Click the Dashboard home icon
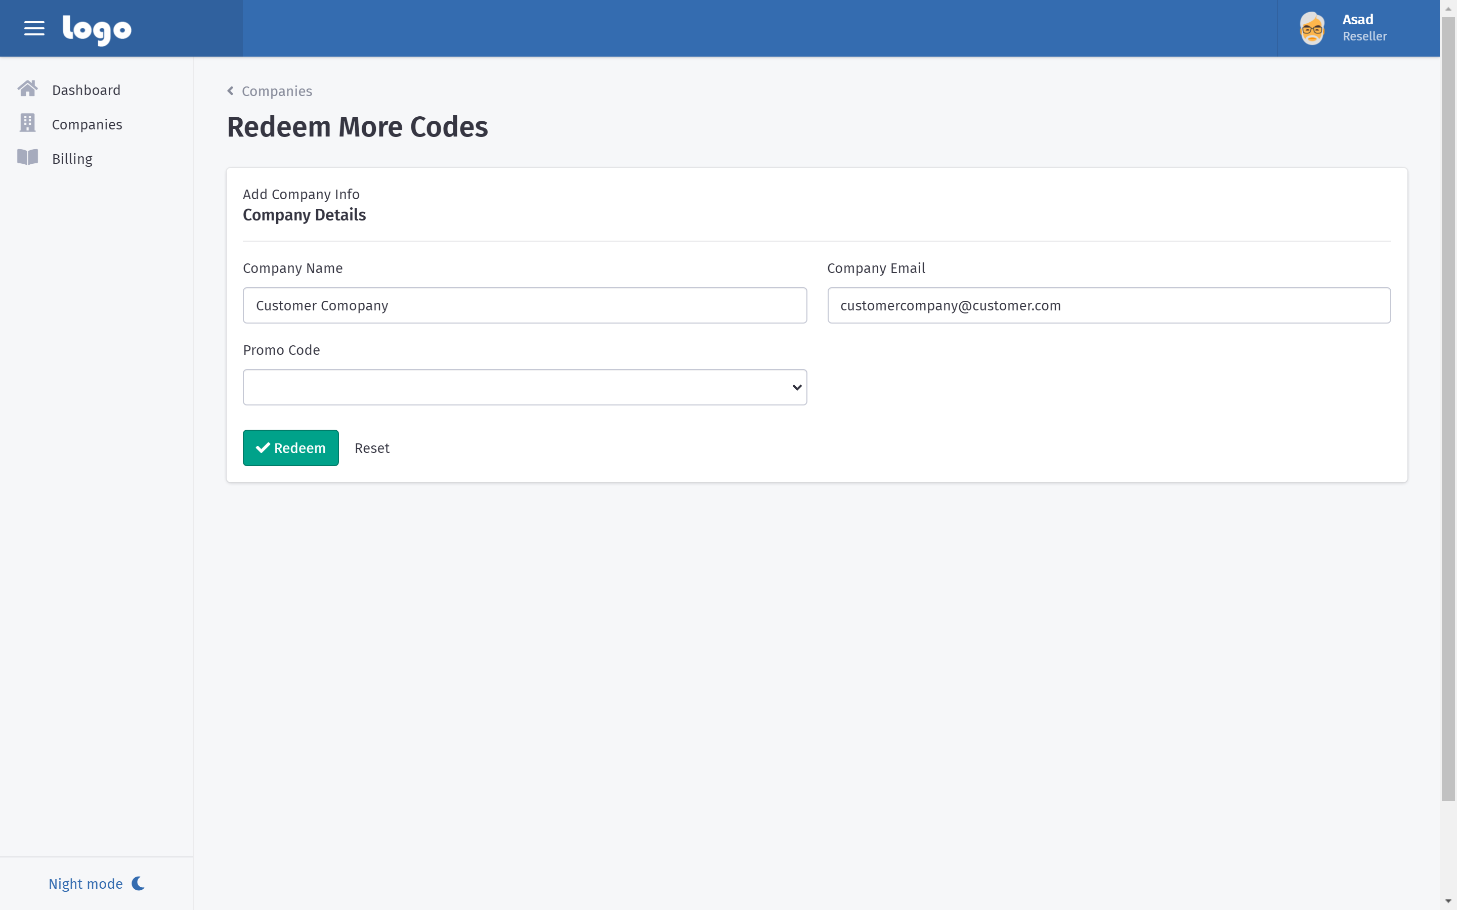 point(28,89)
